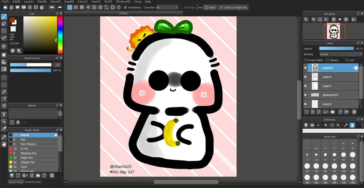Enable circle snap guide
This screenshot has height=188, width=364.
click(100, 7)
